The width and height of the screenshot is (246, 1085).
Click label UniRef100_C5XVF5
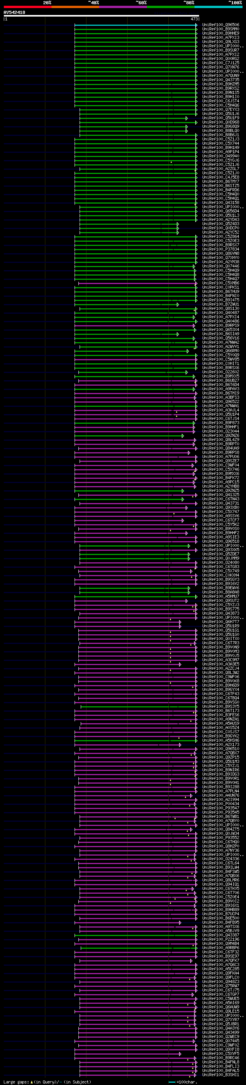pyautogui.click(x=221, y=1054)
